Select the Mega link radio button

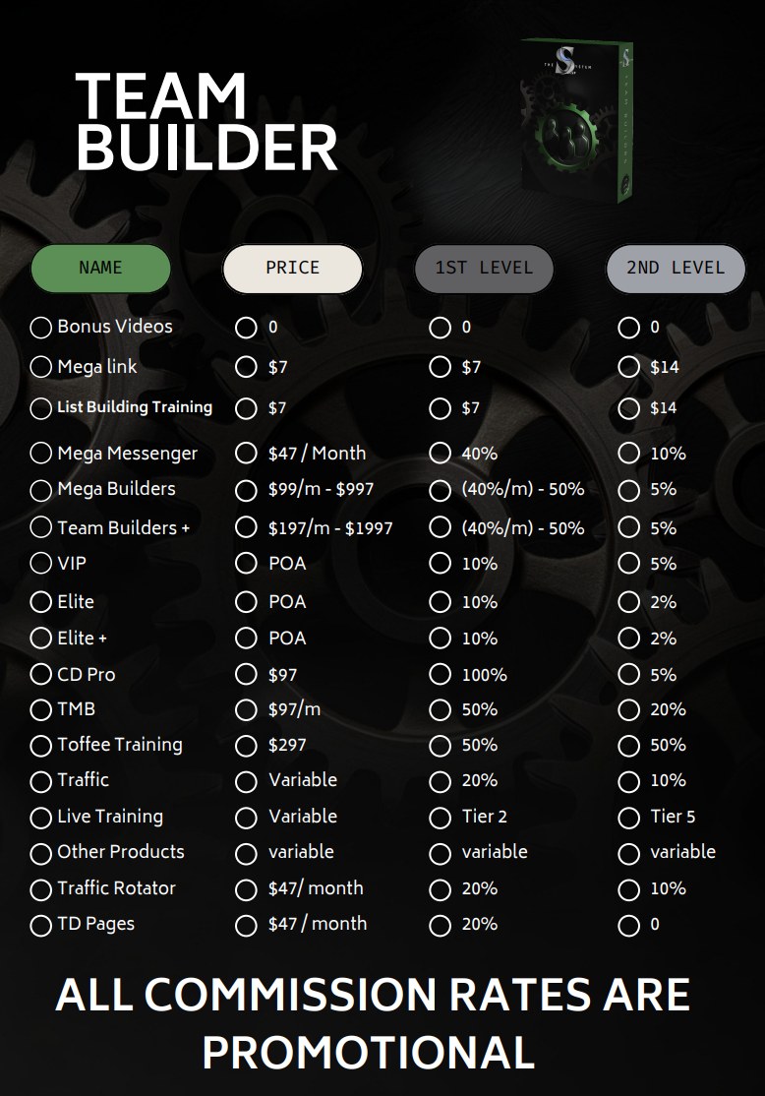point(41,367)
